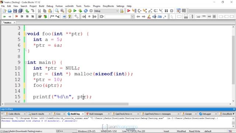Click the C/C++ status bar entry
236x133 pixels.
[59, 131]
